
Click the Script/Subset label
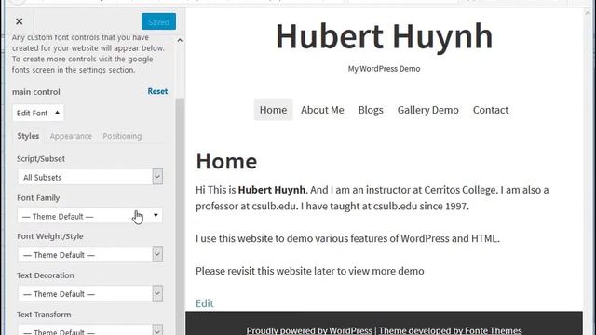click(41, 159)
